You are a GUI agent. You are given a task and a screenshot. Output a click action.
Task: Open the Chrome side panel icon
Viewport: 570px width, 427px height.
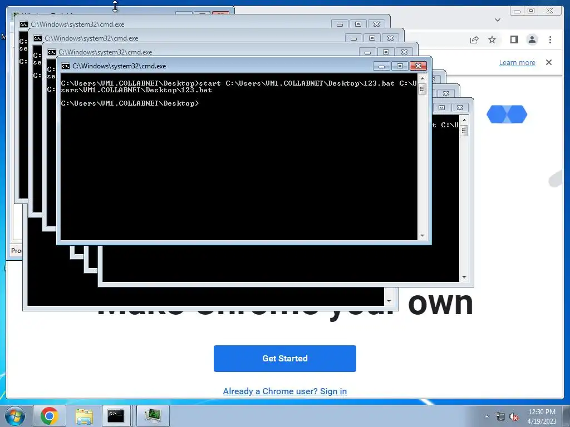[x=514, y=39]
